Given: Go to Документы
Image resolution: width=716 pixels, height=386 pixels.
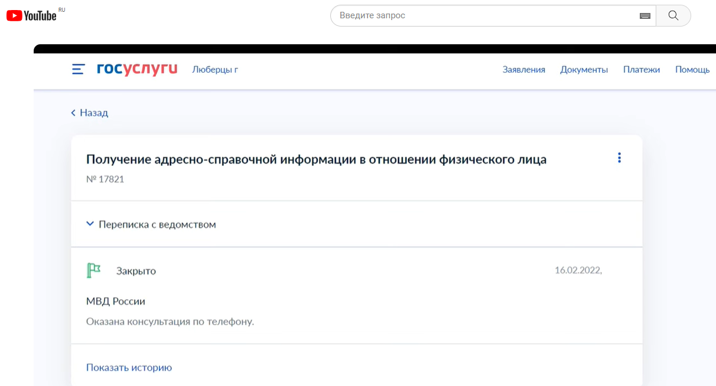Looking at the screenshot, I should (x=584, y=70).
